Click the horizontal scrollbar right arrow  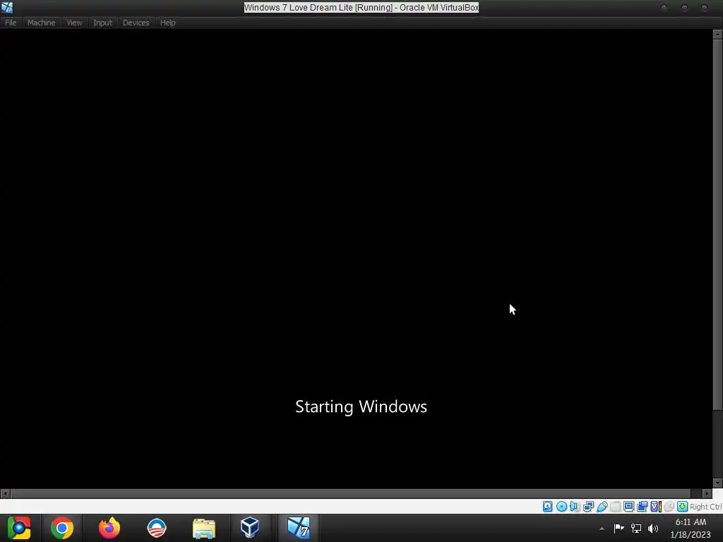pyautogui.click(x=707, y=493)
